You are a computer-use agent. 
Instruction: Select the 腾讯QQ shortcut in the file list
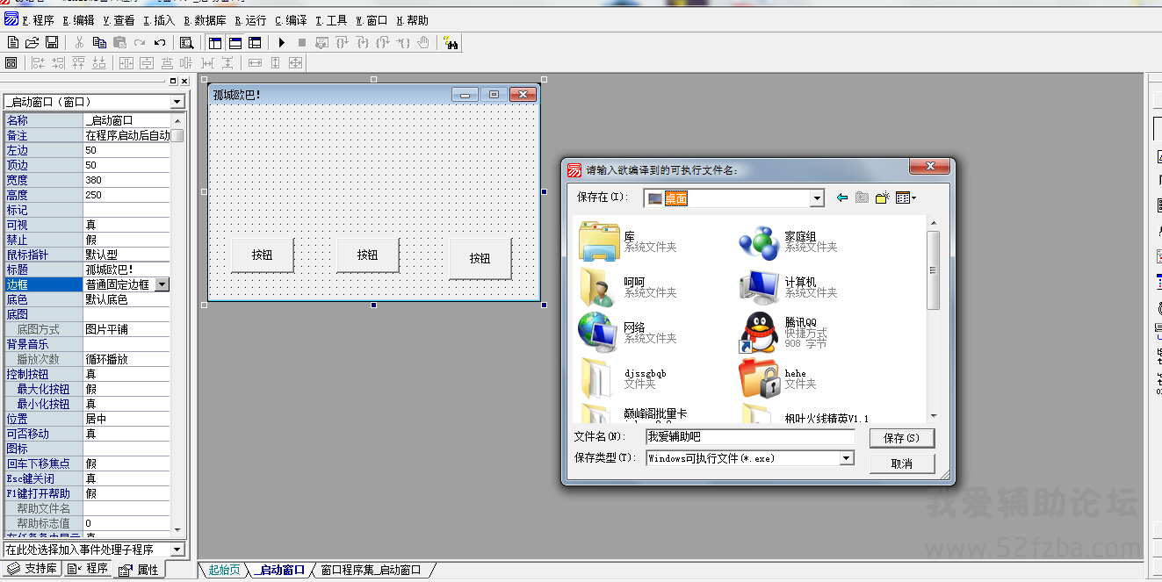click(784, 333)
